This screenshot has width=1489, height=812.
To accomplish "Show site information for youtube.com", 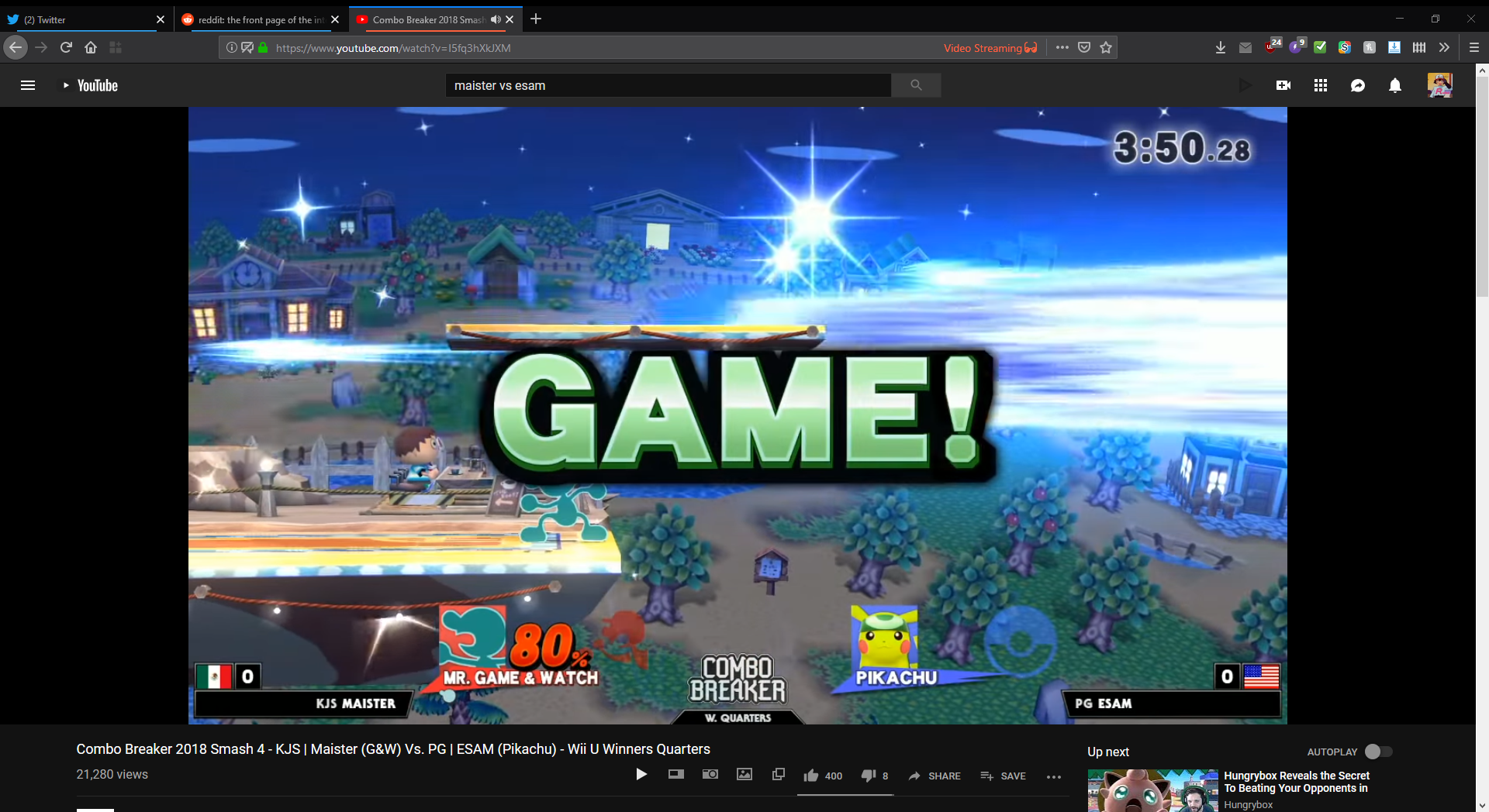I will coord(231,47).
